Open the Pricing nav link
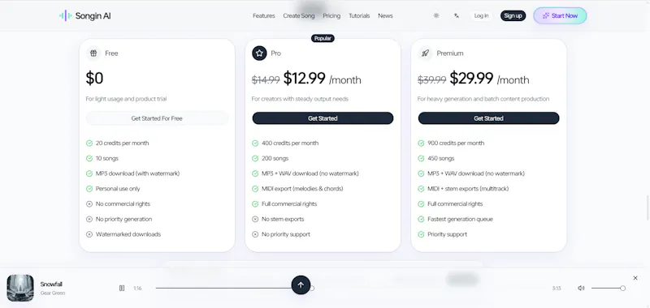This screenshot has width=650, height=308. [331, 15]
